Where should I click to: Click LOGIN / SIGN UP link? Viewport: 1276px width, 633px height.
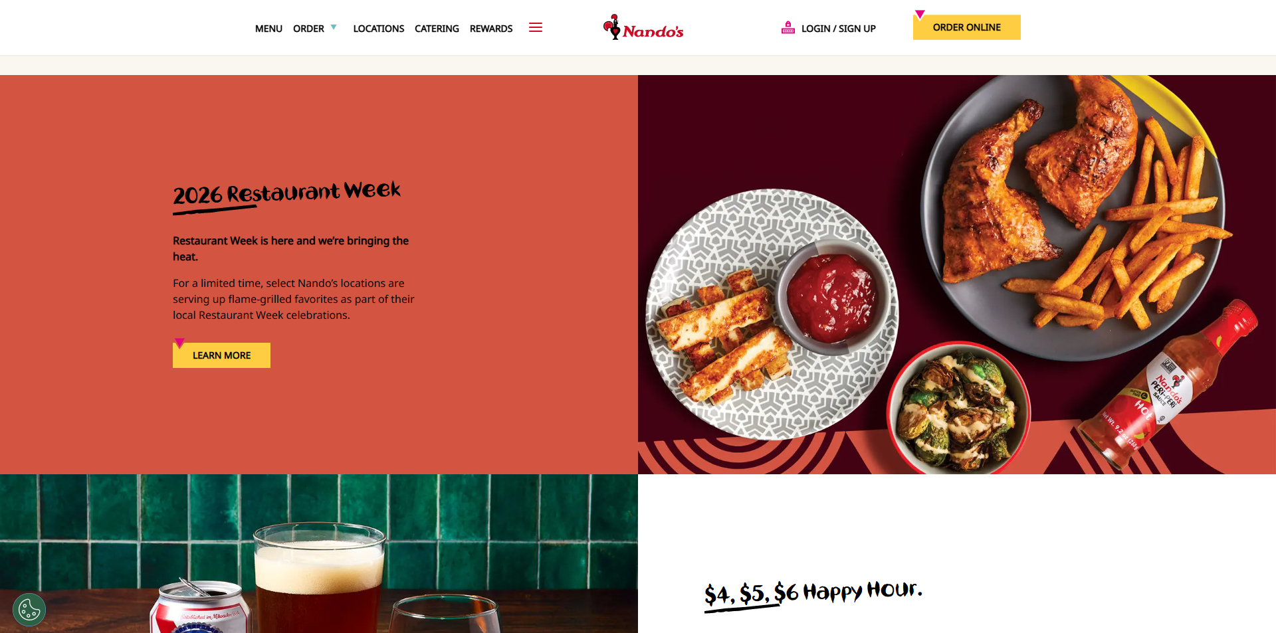(x=838, y=29)
